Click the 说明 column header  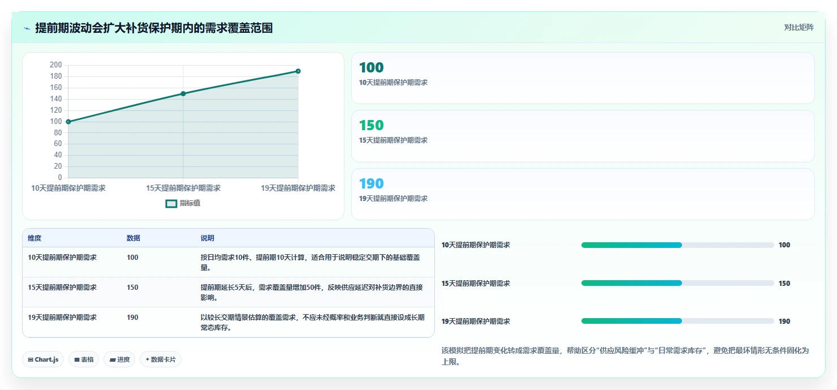(208, 238)
